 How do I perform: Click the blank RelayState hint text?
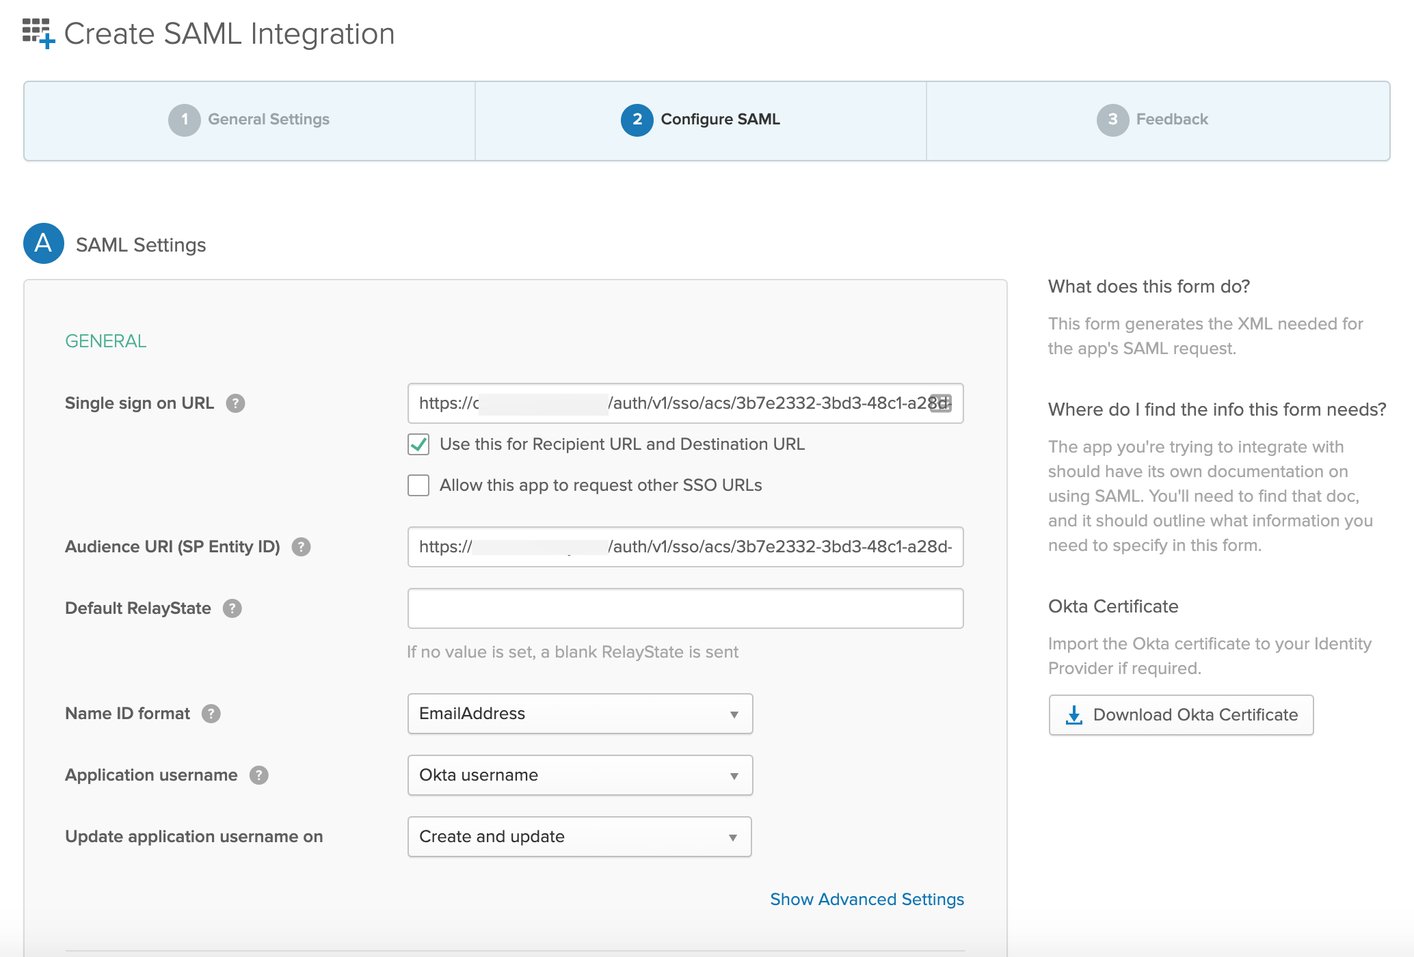point(573,652)
